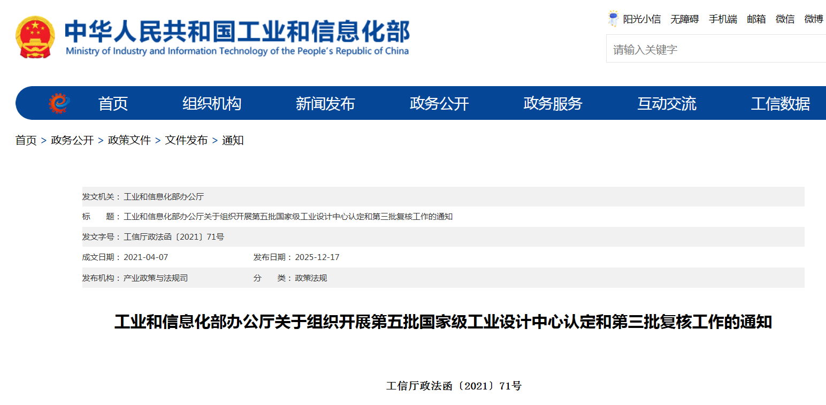Navigate to 互动交流 section

tap(667, 103)
